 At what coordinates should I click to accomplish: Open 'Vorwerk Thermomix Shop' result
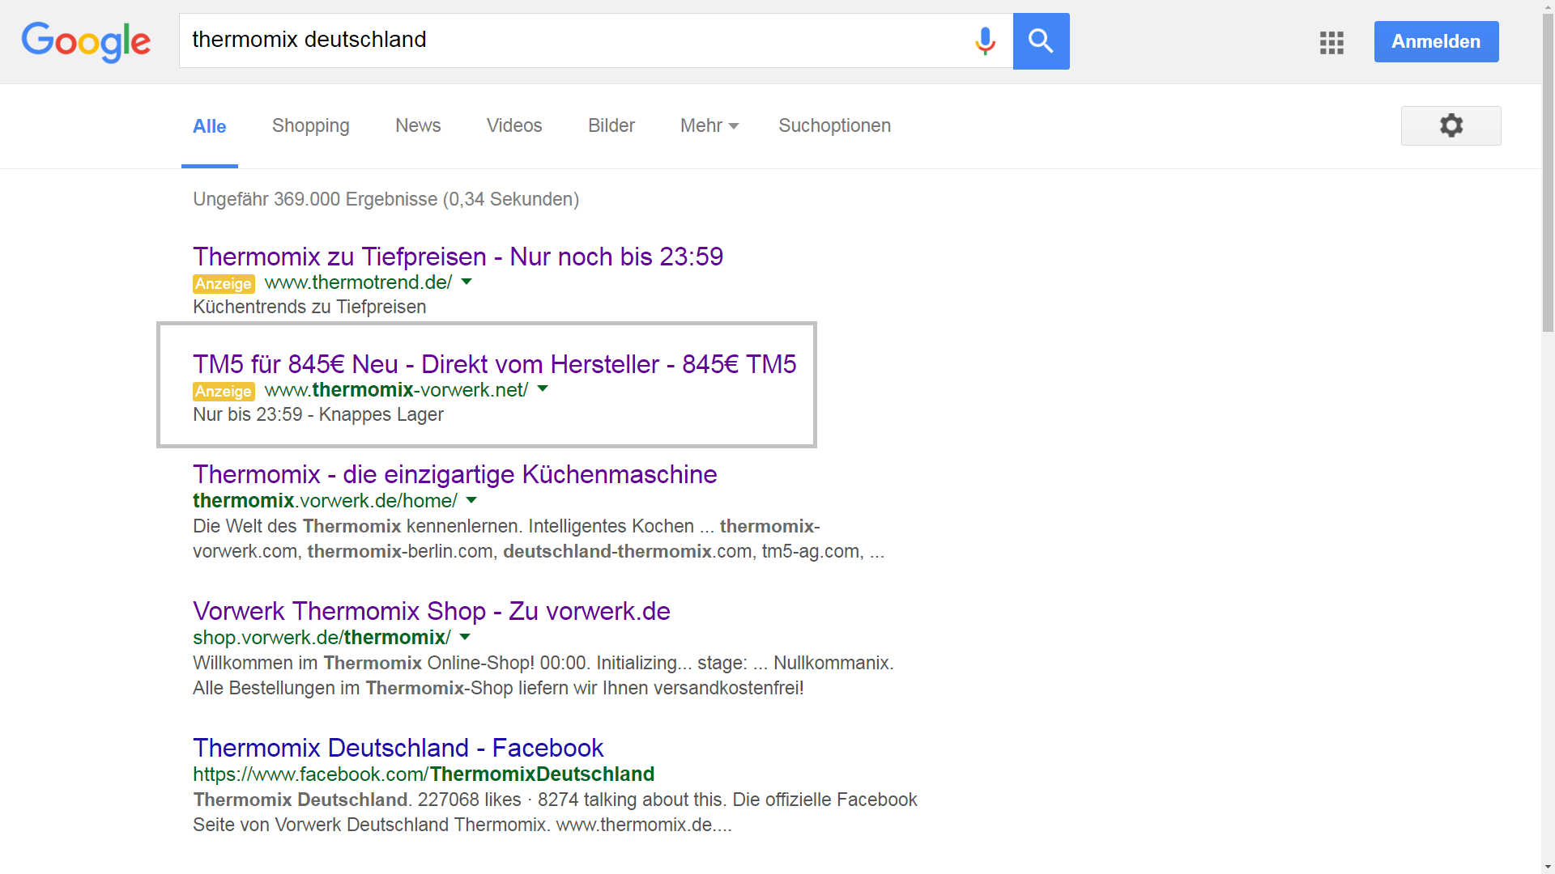click(x=432, y=611)
